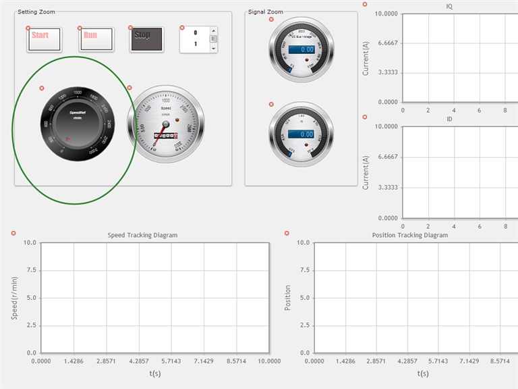The image size is (518, 389).
Task: Click the red pointer on SpeedRef knob
Action: [68, 140]
